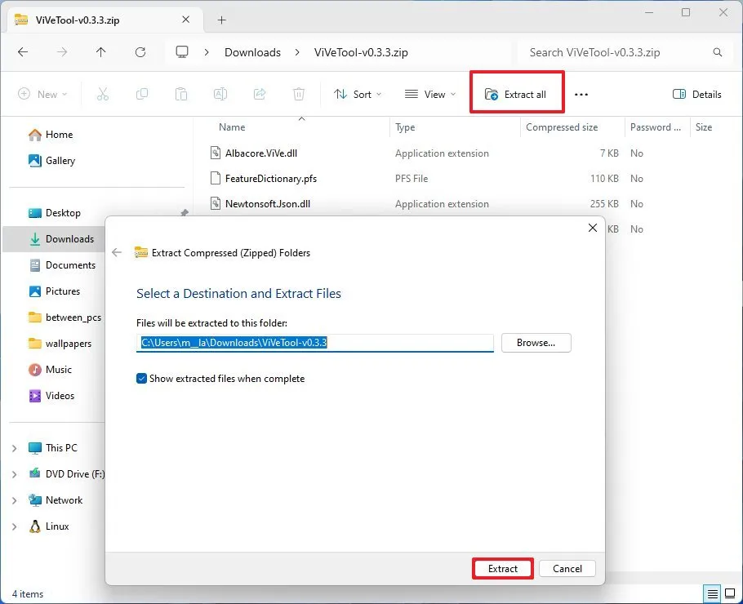This screenshot has height=604, width=743.
Task: Click the extraction destination path field
Action: (316, 343)
